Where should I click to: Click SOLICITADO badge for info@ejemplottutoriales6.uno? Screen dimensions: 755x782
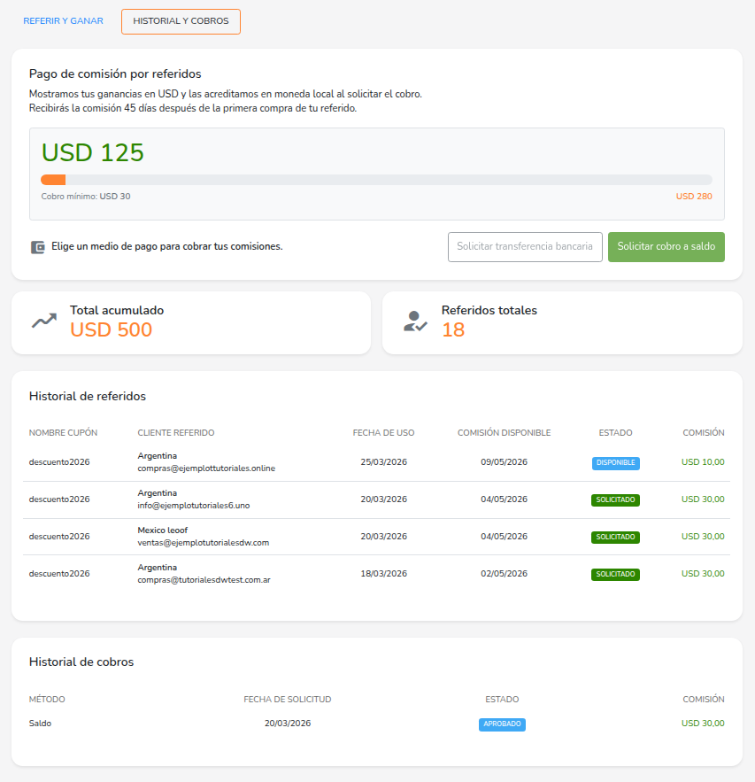click(615, 499)
